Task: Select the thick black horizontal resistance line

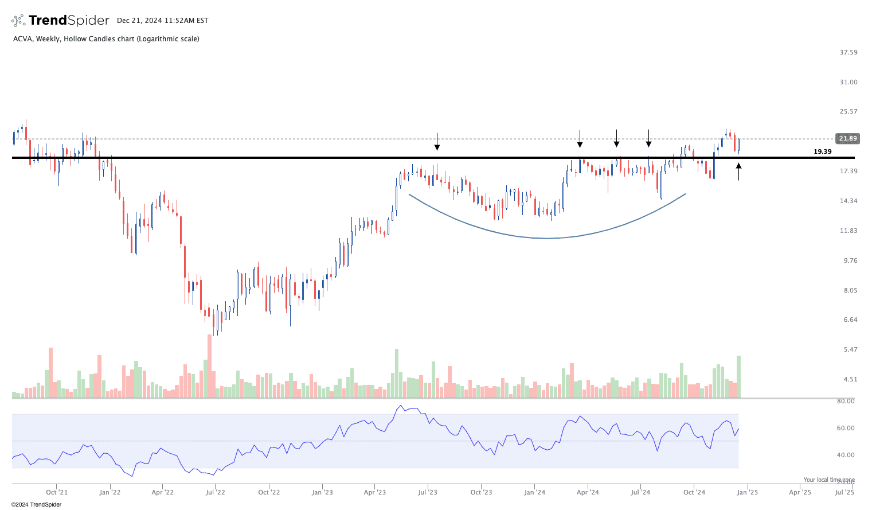Action: tap(344, 158)
